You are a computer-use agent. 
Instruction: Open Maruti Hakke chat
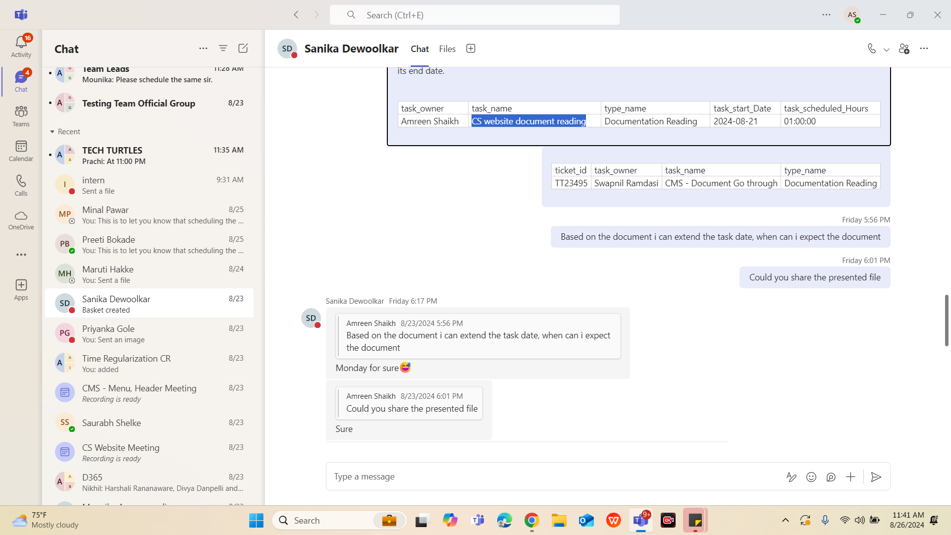(x=149, y=274)
